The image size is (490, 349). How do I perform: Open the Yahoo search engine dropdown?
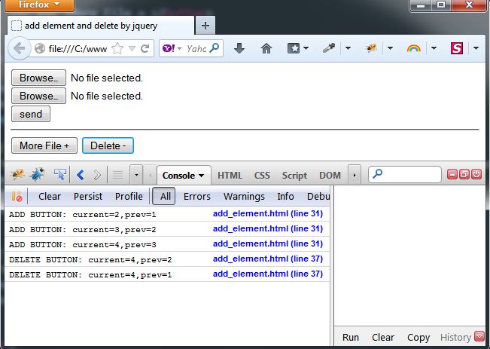click(170, 48)
